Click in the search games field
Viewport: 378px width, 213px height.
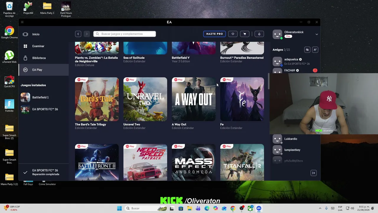pos(125,34)
